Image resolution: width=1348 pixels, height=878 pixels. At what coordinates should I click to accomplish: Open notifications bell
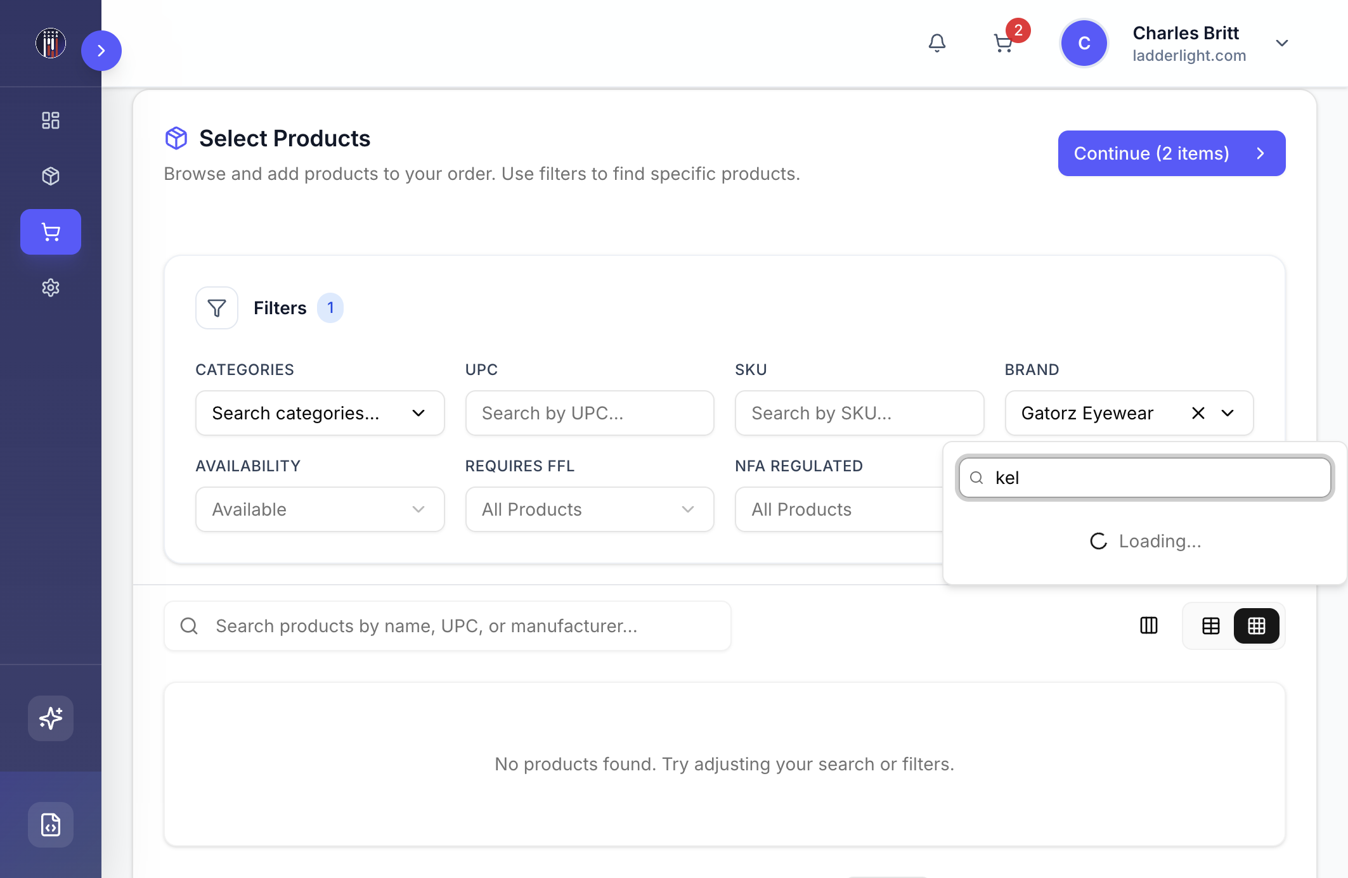[x=937, y=43]
